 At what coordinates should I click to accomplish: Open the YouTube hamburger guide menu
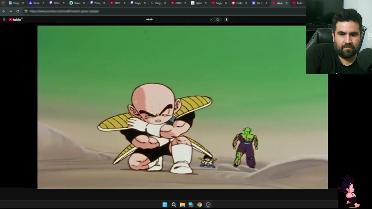coord(4,19)
